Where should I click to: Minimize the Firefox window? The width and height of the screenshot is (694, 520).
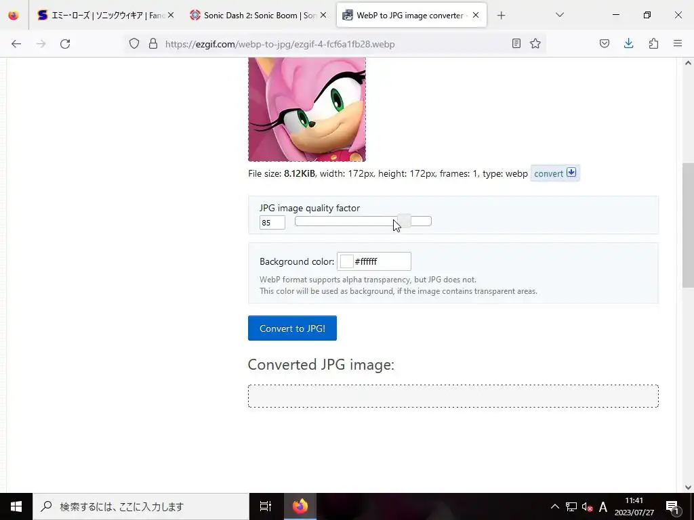pyautogui.click(x=615, y=15)
